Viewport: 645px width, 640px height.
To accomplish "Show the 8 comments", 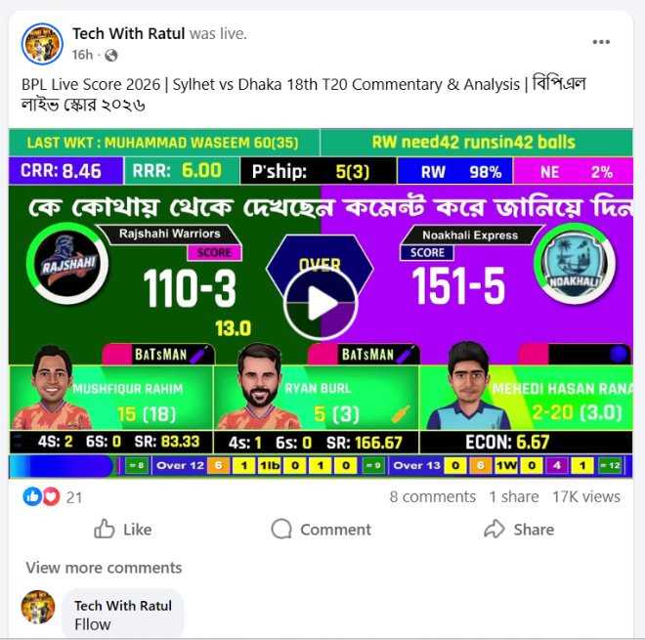I will coord(432,497).
